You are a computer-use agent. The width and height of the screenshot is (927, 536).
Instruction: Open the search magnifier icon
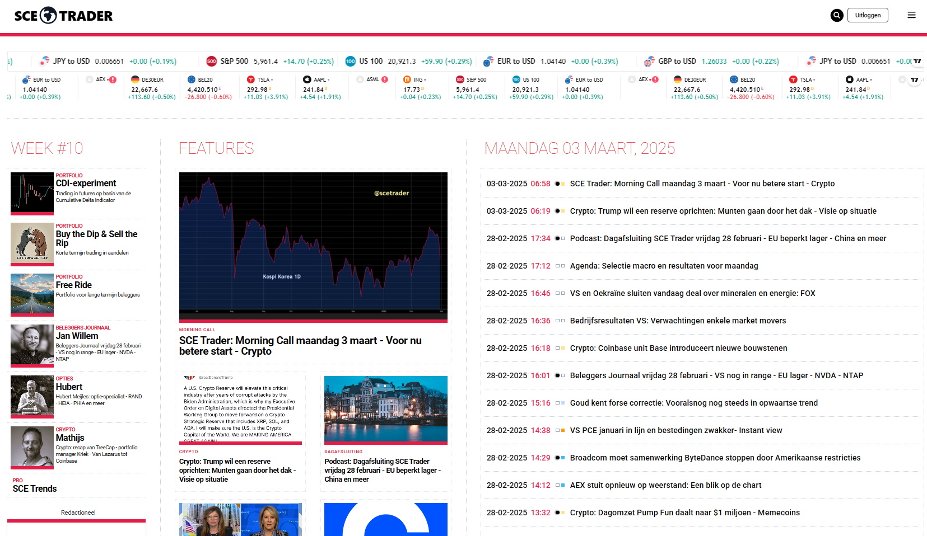[x=836, y=15]
